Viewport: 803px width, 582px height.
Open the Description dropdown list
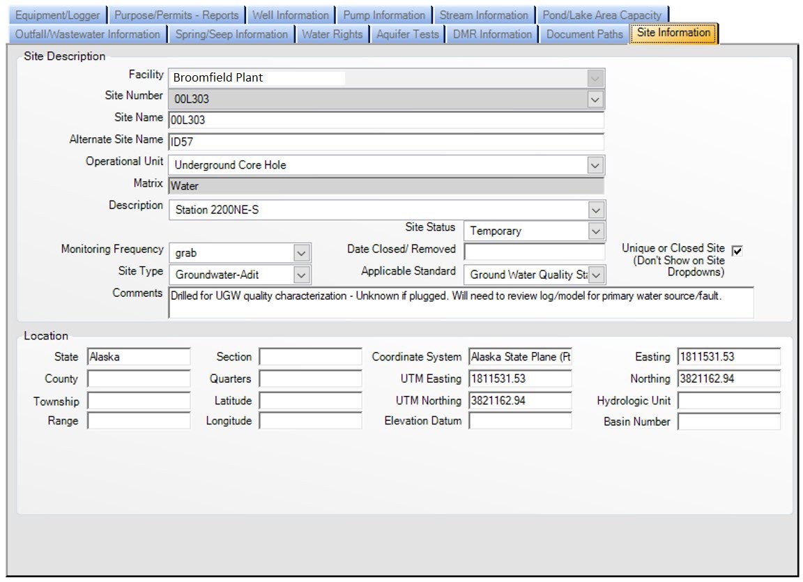point(595,210)
